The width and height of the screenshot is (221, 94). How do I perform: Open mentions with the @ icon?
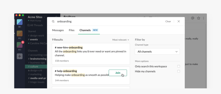[192, 18]
